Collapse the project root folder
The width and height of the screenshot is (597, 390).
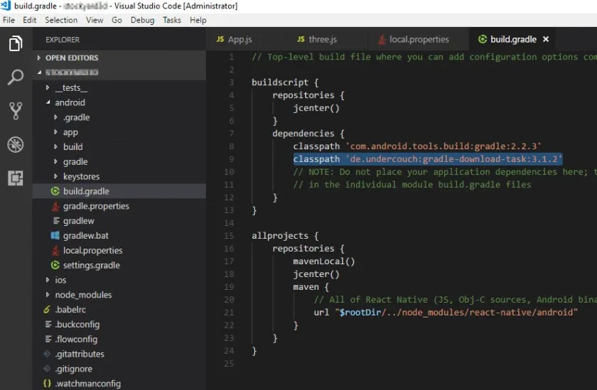click(x=39, y=72)
